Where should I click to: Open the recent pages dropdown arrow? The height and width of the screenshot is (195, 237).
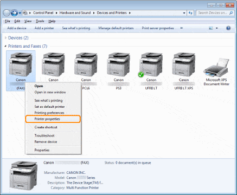tap(20, 13)
